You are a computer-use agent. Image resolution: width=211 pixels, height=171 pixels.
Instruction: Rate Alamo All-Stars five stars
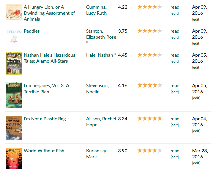tap(160, 55)
